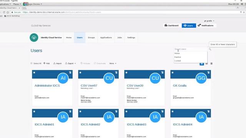This screenshot has height=138, width=246.
Task: Check the GK Goalla card checkbox
Action: (x=173, y=72)
